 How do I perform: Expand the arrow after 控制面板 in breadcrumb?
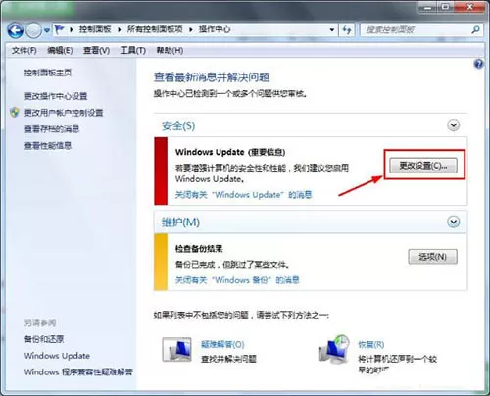(x=120, y=30)
